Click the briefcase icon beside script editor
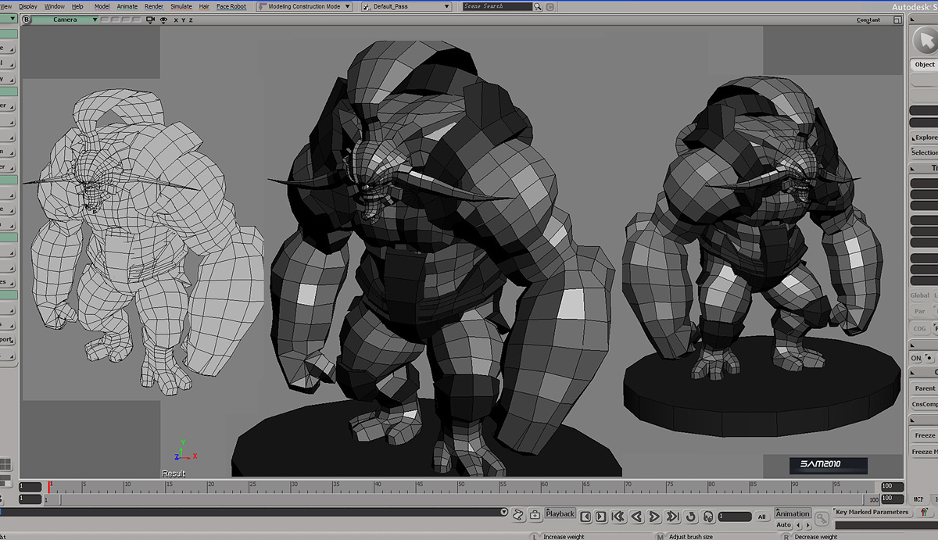This screenshot has height=540, width=938. coord(535,513)
